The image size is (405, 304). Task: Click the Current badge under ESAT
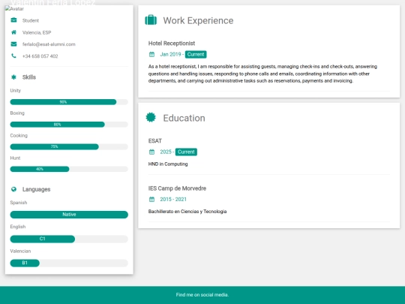click(186, 152)
